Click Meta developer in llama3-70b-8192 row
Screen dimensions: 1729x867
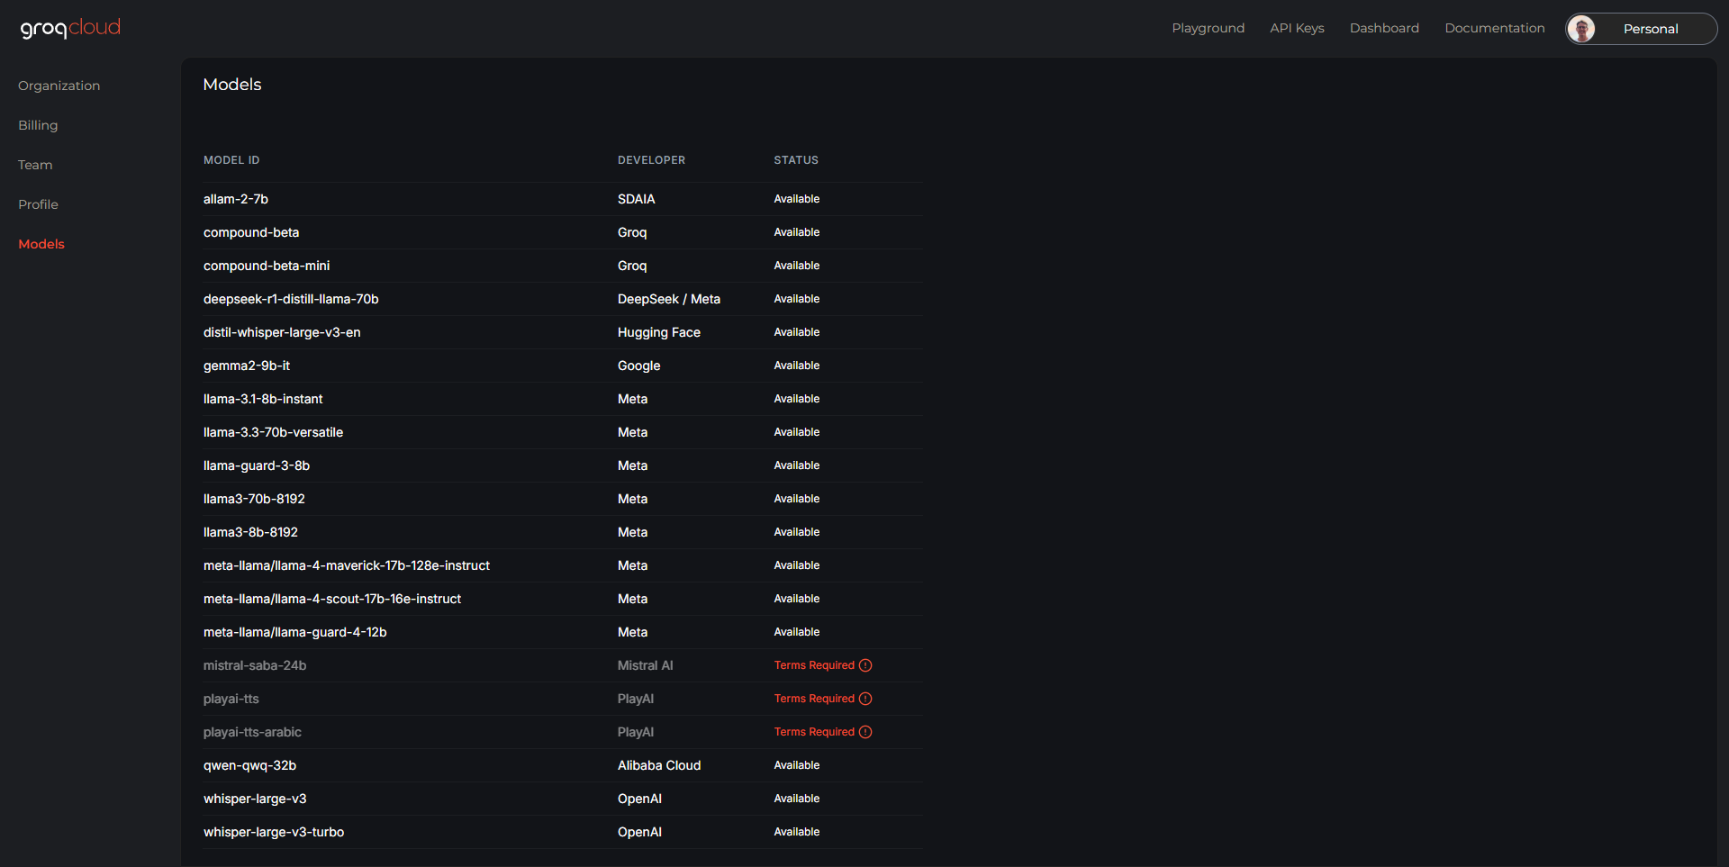[x=633, y=499]
